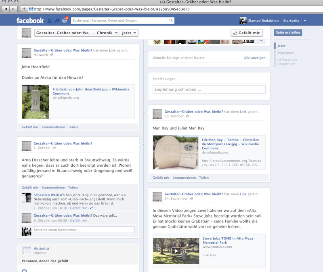Click Seite erstellen button

[x=288, y=32]
